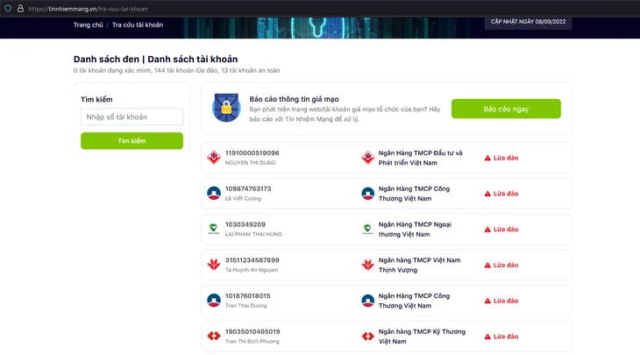Click the name Tran Thai Duong

click(246, 306)
